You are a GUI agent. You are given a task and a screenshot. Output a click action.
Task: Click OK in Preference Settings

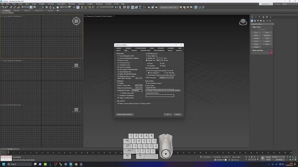[x=168, y=115]
